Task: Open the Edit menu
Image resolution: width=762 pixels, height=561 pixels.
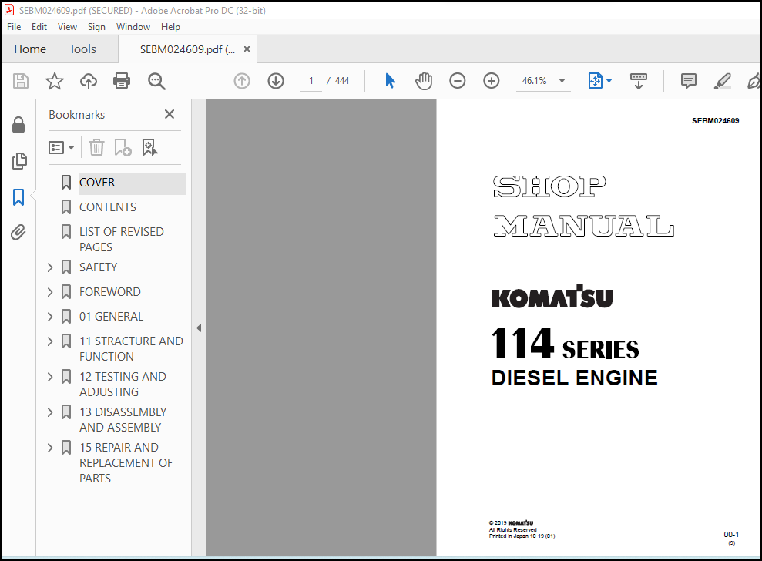Action: tap(39, 27)
